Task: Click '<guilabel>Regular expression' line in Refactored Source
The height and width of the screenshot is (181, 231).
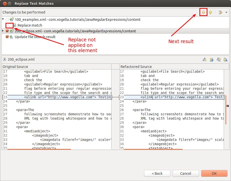Action: coord(180,84)
